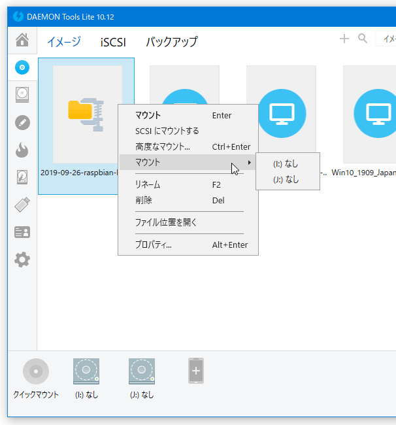Open the USB stick sidebar icon
Image resolution: width=396 pixels, height=425 pixels.
(x=22, y=205)
